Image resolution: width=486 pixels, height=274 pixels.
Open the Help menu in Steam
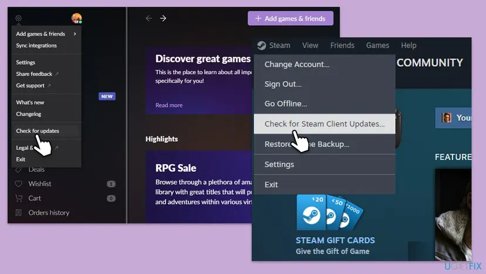coord(409,45)
